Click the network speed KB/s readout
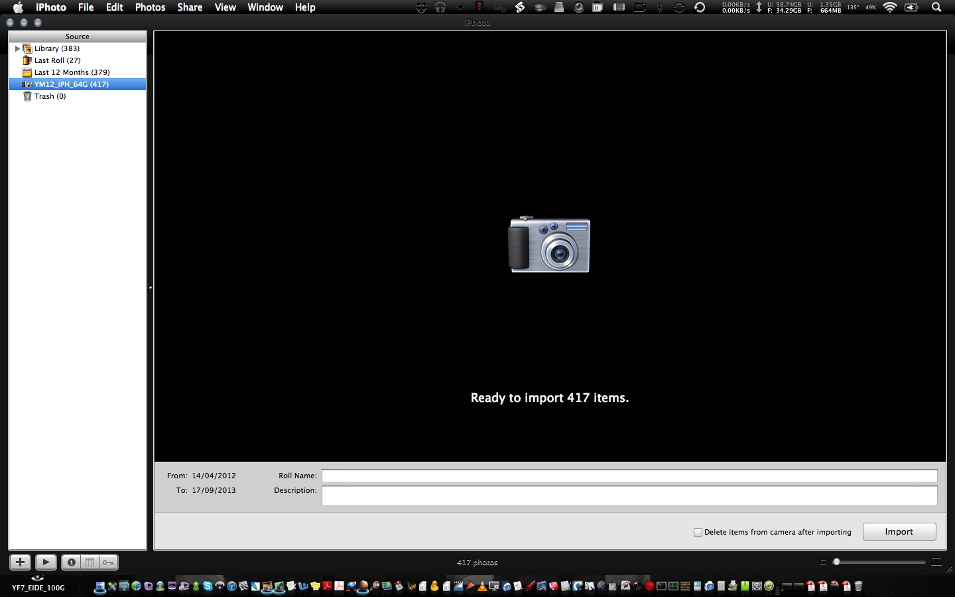 (x=736, y=7)
